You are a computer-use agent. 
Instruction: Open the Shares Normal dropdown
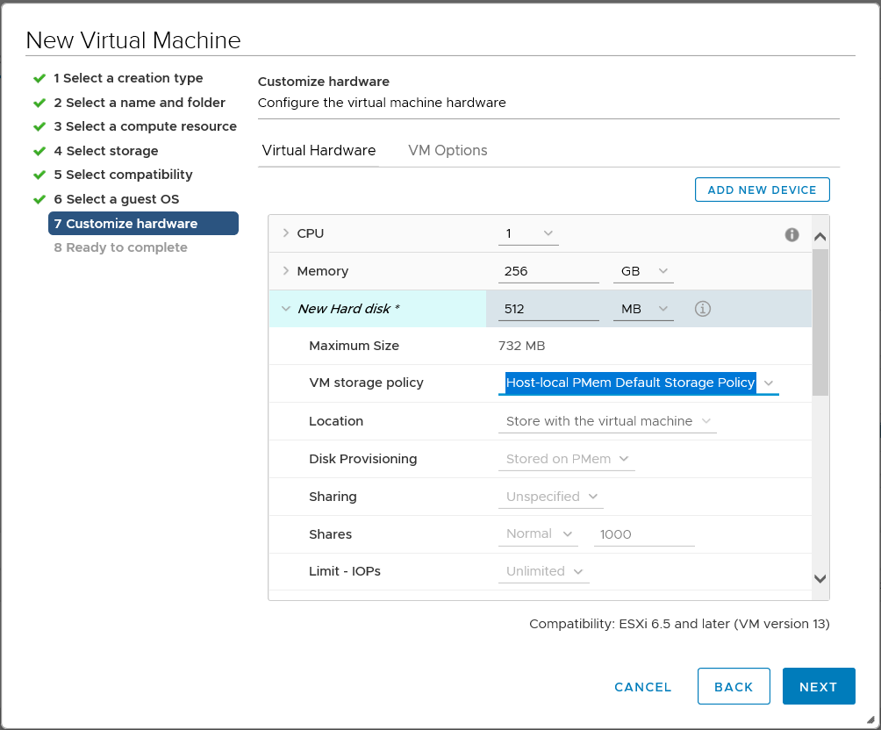538,533
